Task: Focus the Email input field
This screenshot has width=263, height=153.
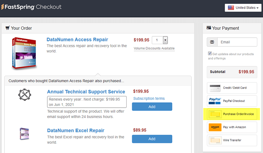Action: coord(237,42)
